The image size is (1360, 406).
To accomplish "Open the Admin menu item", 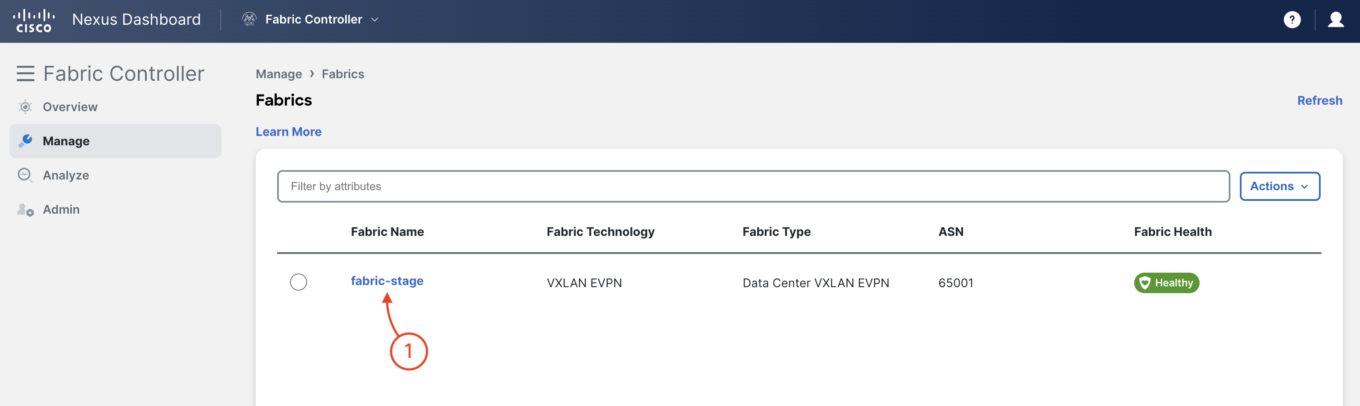I will click(61, 209).
